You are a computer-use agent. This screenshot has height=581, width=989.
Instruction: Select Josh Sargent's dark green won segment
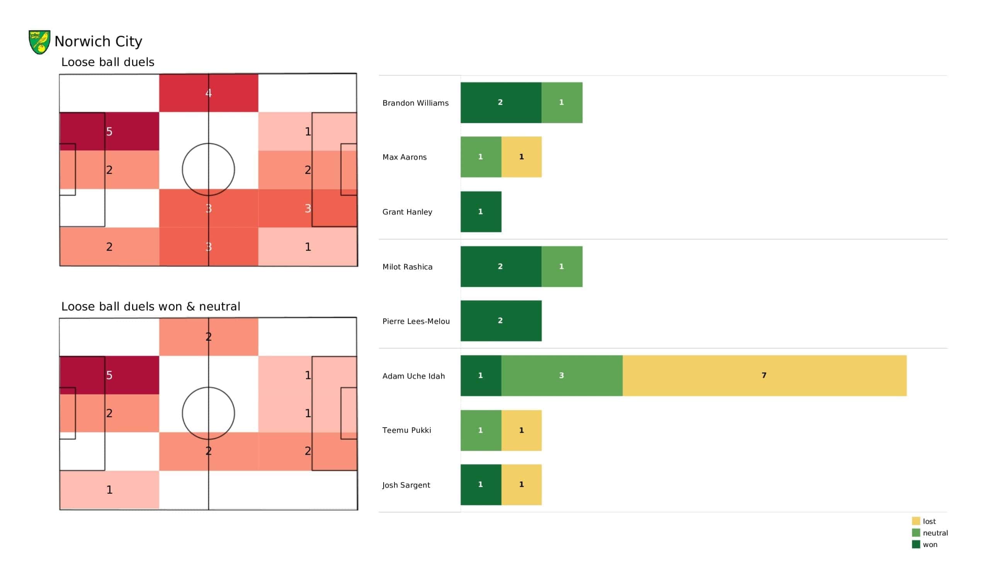click(481, 485)
